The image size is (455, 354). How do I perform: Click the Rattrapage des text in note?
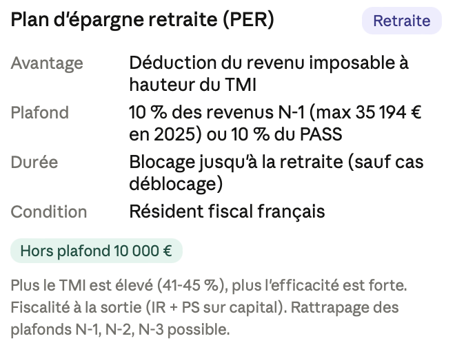(345, 307)
